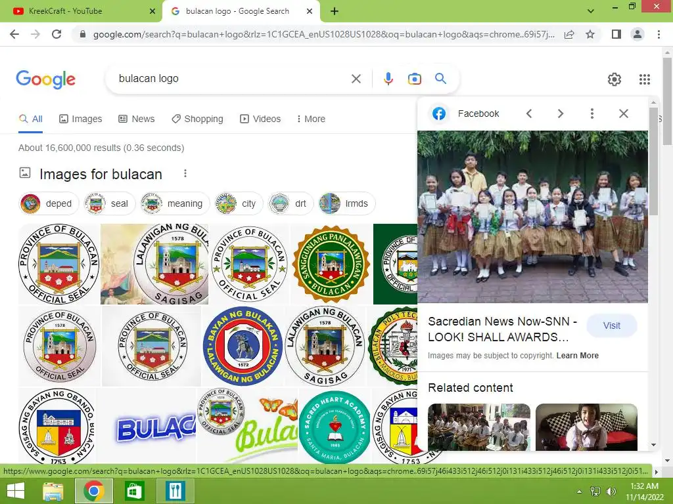Screen dimensions: 673x504
Task: Search by image with camera icon
Action: coord(414,79)
